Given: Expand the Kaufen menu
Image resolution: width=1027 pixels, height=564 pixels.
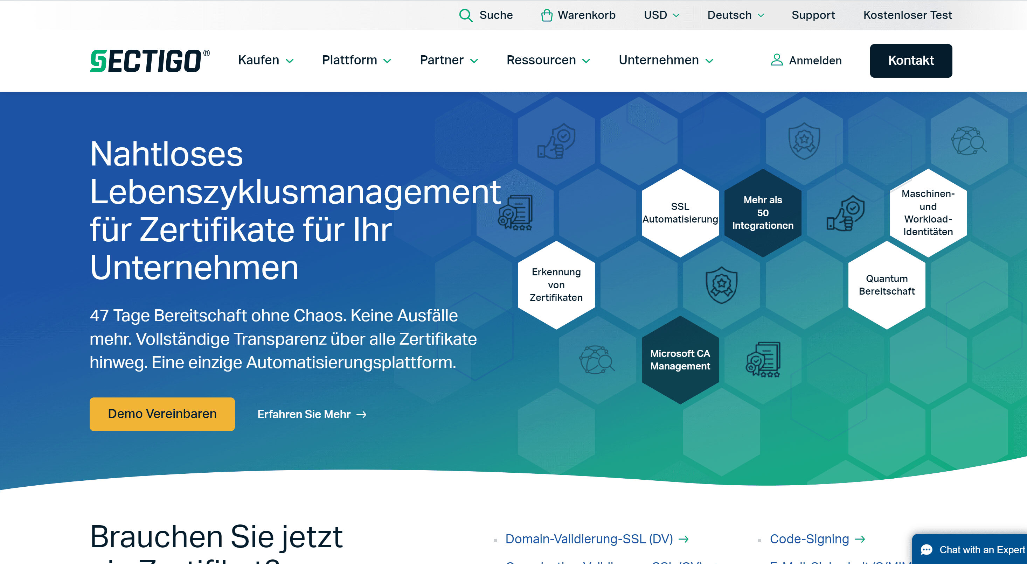Looking at the screenshot, I should point(265,60).
